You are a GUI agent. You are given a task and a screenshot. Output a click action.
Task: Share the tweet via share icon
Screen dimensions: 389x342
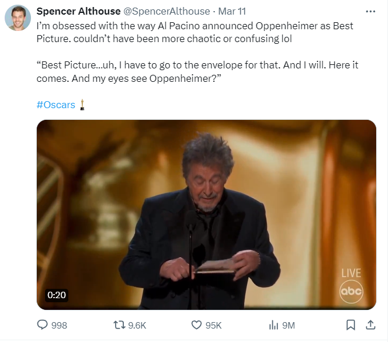tap(370, 324)
